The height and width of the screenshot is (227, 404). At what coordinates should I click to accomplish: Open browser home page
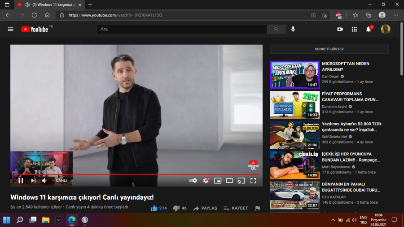pos(47,15)
